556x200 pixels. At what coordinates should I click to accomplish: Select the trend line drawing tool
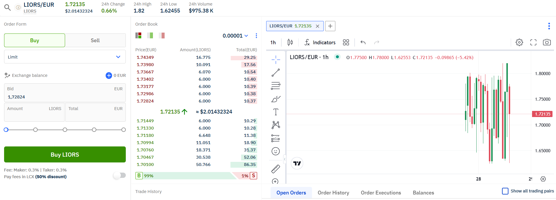coord(276,73)
